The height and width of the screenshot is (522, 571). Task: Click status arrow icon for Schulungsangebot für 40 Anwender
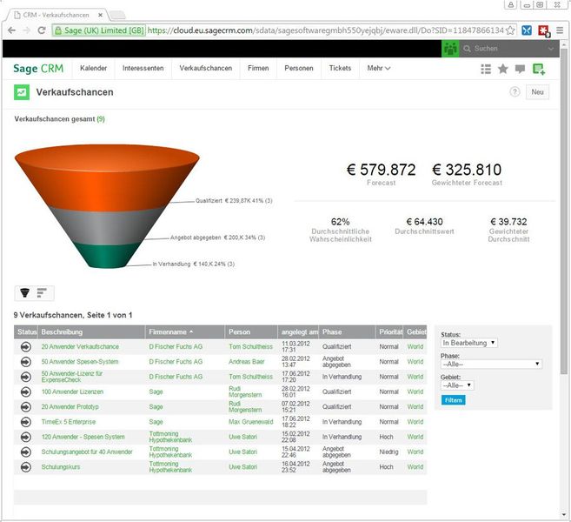tap(26, 452)
